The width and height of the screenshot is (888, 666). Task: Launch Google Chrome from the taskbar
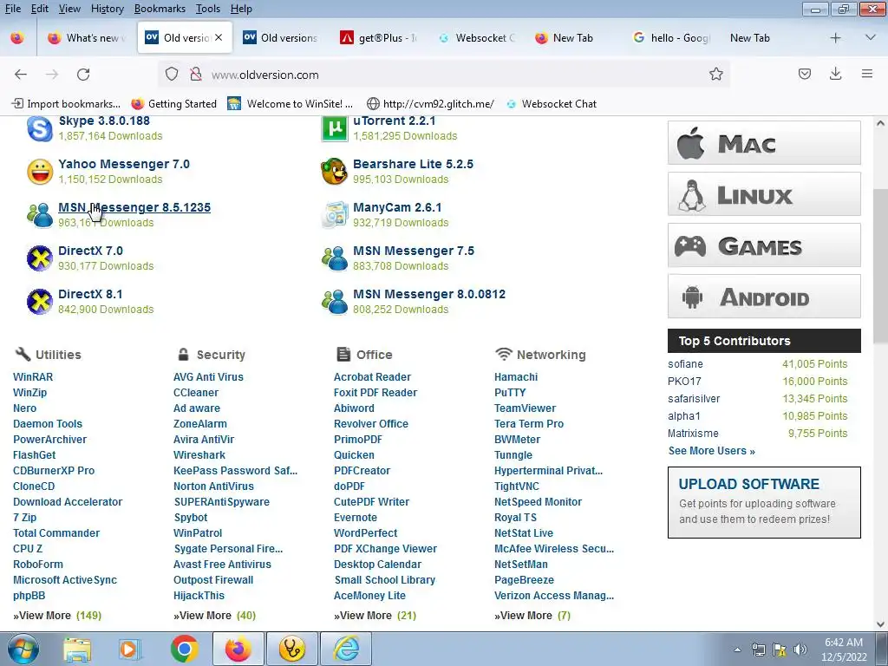tap(184, 649)
